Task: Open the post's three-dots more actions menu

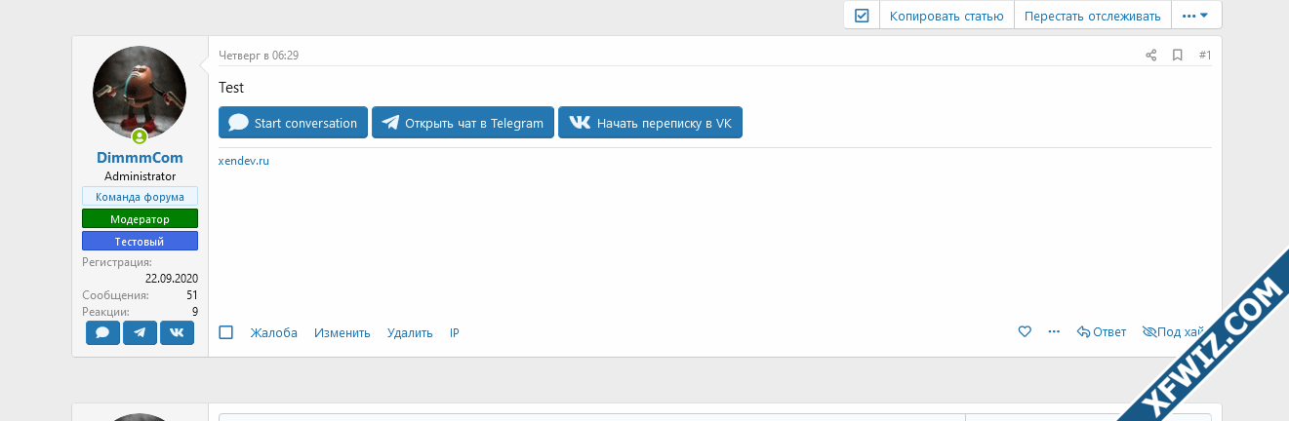Action: point(1054,332)
